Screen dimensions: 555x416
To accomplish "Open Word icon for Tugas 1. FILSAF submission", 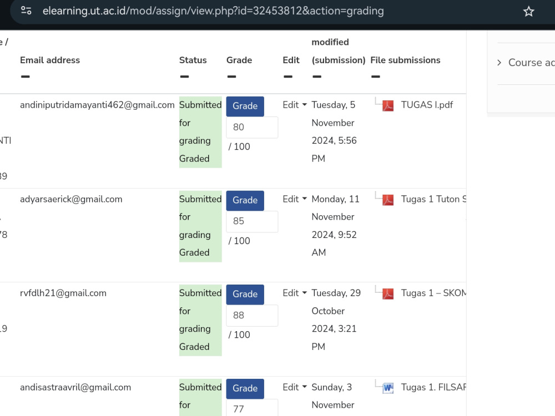I will click(x=388, y=388).
